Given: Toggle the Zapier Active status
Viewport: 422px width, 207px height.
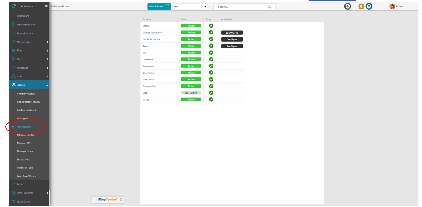Looking at the screenshot, I should point(191,46).
